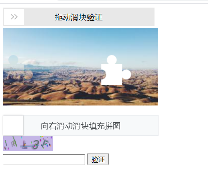
Task: Click the semi-transparent puzzle piece on the left
Action: 18,70
